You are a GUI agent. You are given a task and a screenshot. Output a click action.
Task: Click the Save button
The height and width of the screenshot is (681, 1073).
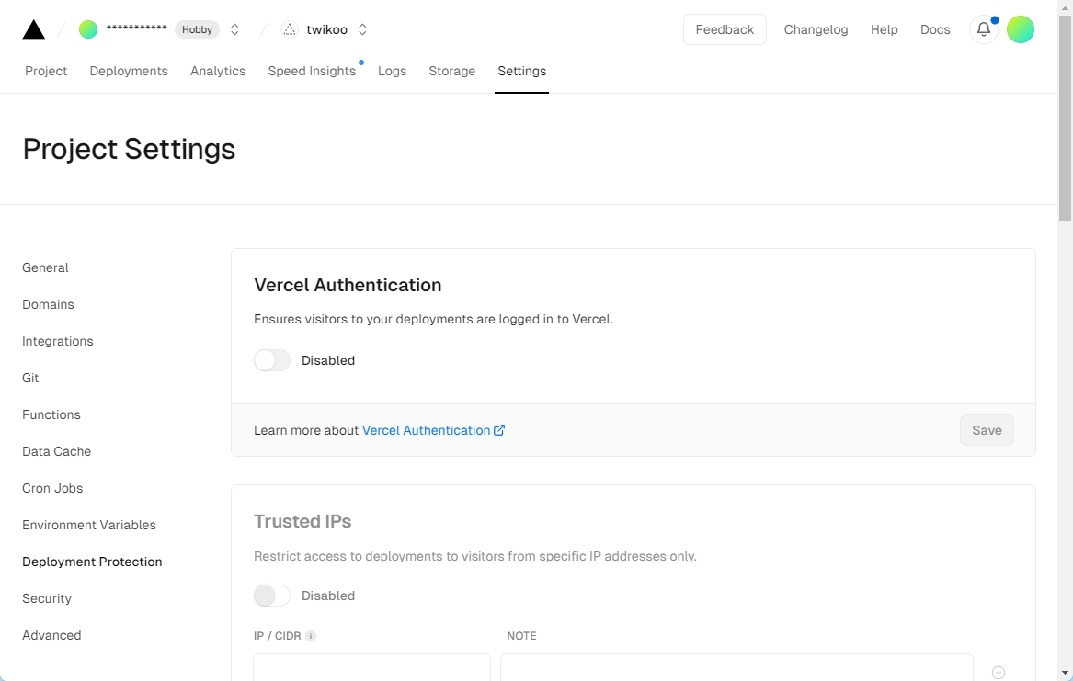pyautogui.click(x=987, y=430)
